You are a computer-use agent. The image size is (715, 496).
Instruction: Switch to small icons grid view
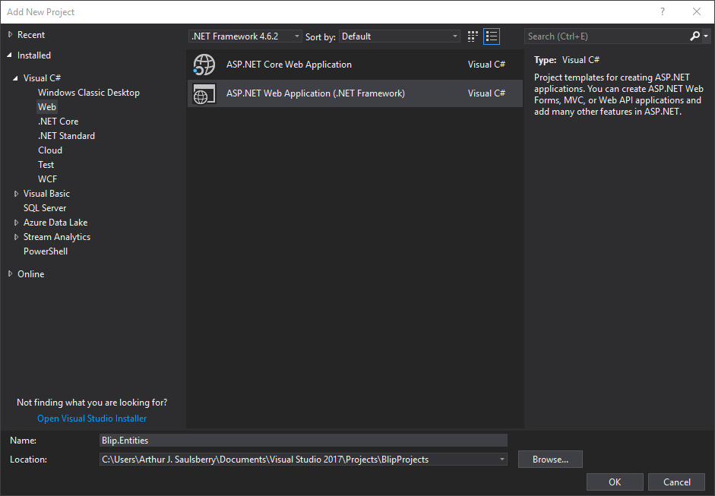tap(473, 36)
